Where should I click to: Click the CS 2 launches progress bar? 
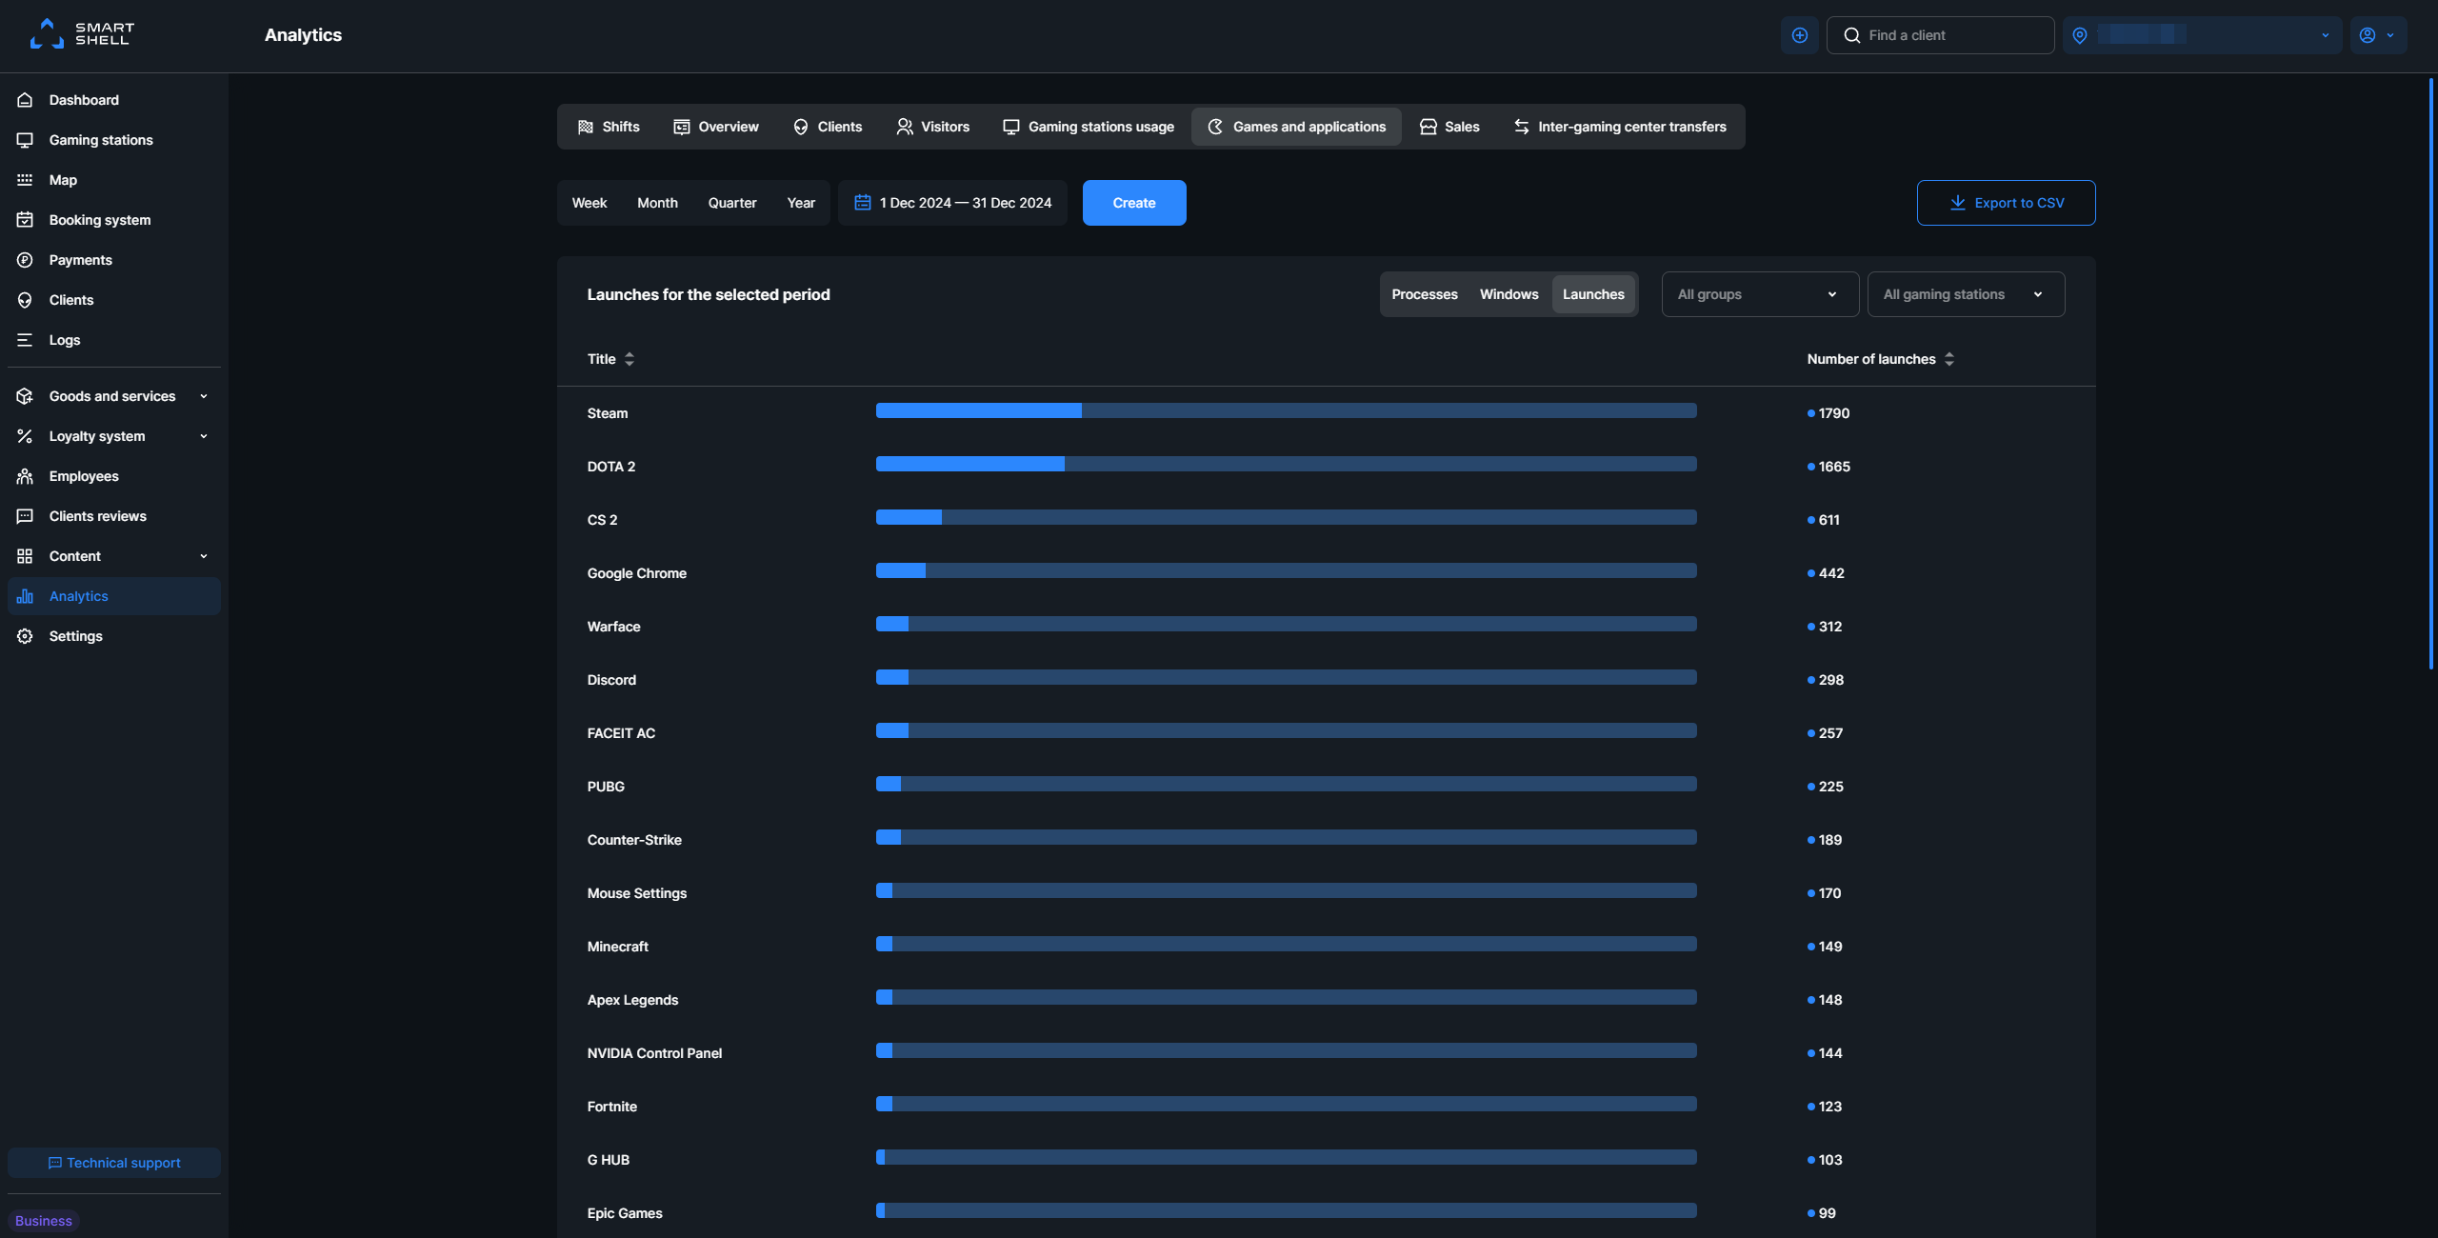coord(1286,517)
